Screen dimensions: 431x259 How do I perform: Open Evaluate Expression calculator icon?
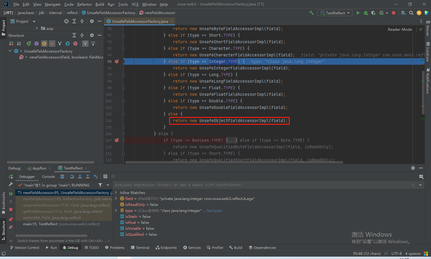pyautogui.click(x=105, y=176)
